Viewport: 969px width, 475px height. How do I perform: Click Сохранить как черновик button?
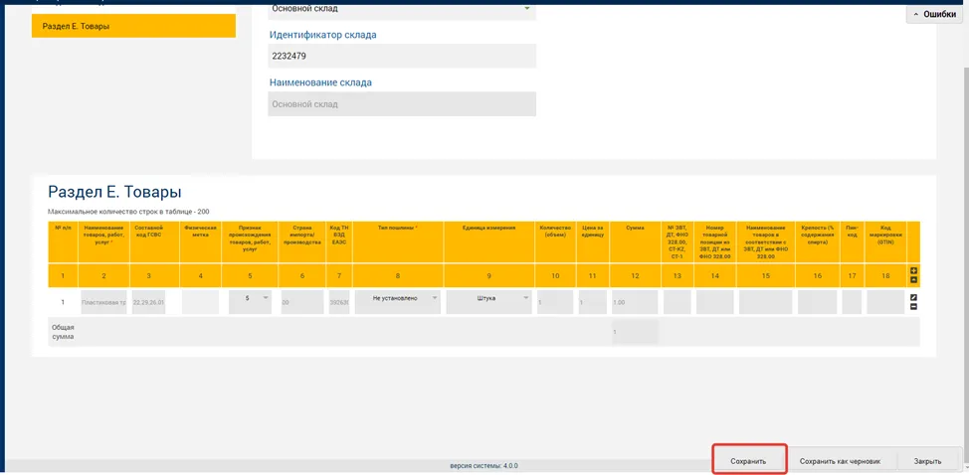tap(840, 461)
